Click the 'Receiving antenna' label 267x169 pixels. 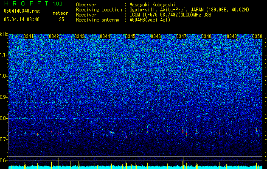pyautogui.click(x=98, y=20)
